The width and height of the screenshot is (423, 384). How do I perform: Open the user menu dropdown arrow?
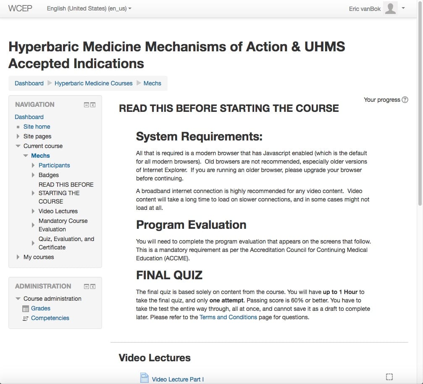pos(403,8)
